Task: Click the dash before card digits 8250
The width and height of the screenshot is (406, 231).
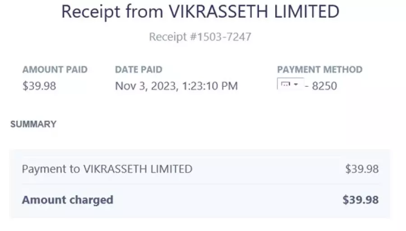Action: (307, 86)
